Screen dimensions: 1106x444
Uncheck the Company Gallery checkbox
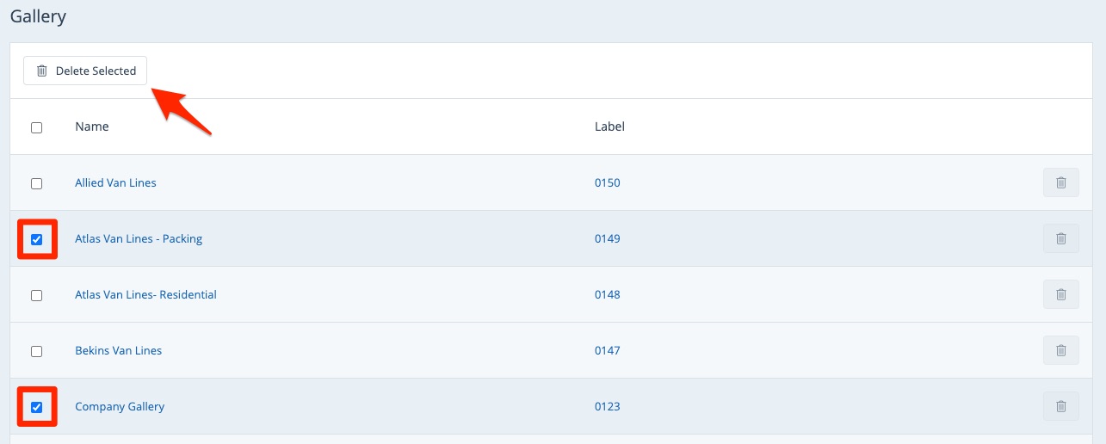tap(36, 407)
